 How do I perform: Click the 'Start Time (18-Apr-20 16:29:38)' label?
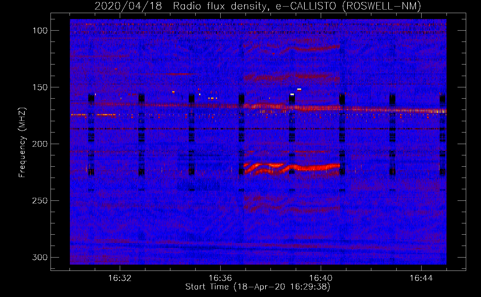[x=258, y=287]
